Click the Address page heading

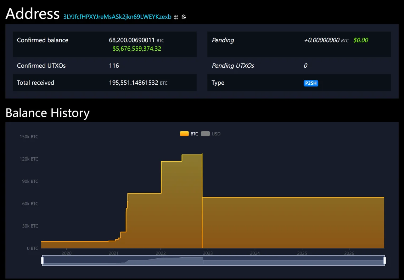point(33,14)
